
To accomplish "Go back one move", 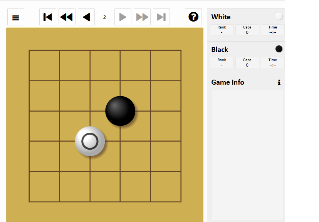I will click(x=86, y=17).
